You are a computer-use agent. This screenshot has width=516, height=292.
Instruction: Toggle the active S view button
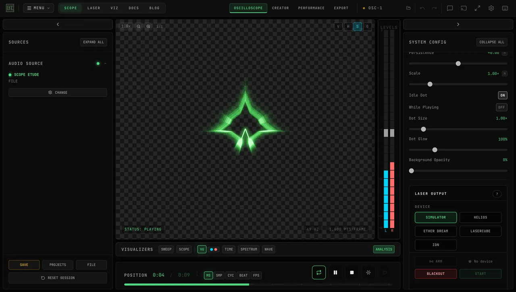point(358,27)
